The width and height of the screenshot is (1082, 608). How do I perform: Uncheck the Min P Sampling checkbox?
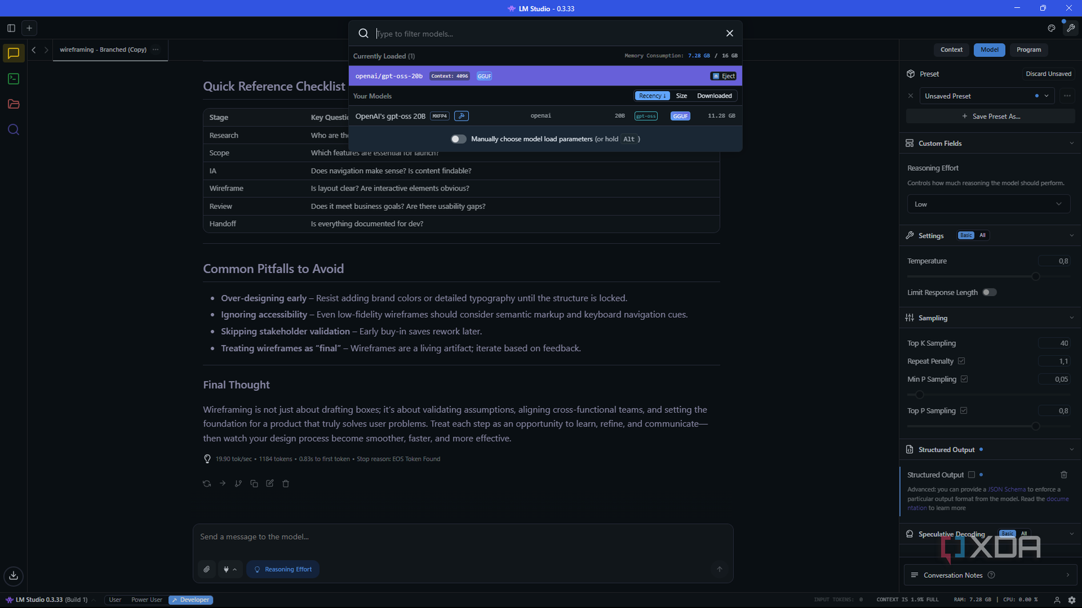tap(964, 379)
